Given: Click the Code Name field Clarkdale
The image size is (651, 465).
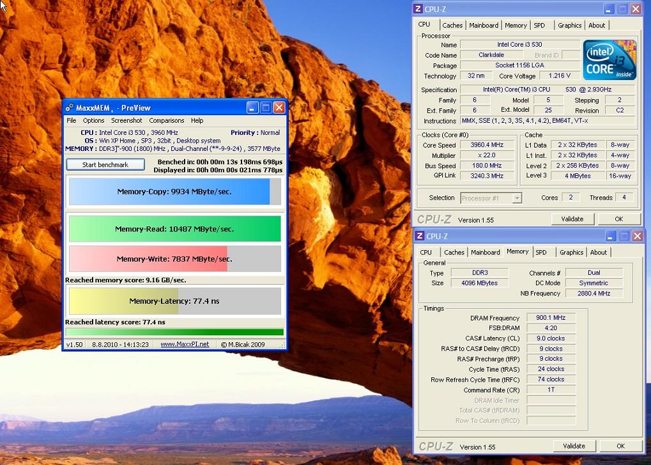Looking at the screenshot, I should (x=491, y=55).
